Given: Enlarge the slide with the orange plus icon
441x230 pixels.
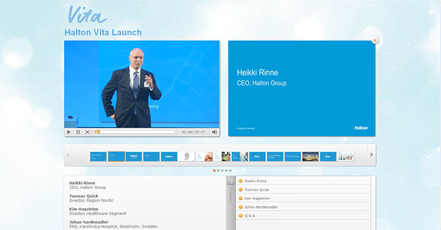Looking at the screenshot, I should [x=375, y=40].
